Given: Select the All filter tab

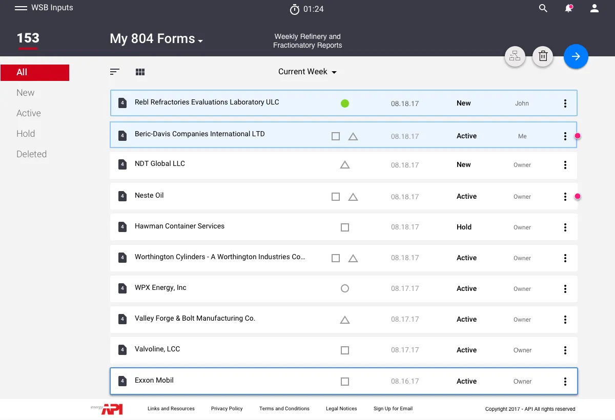Looking at the screenshot, I should (x=35, y=72).
